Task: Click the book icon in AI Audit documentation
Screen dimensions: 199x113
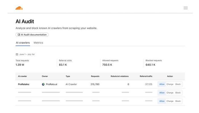Action: click(19, 35)
